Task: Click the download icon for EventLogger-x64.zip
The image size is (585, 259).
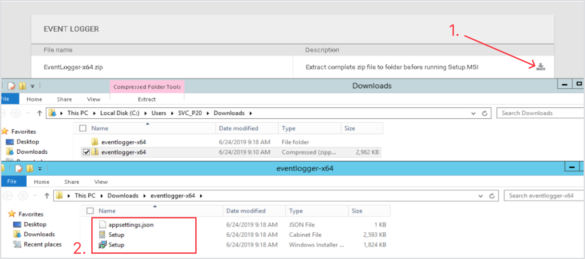Action: 541,67
